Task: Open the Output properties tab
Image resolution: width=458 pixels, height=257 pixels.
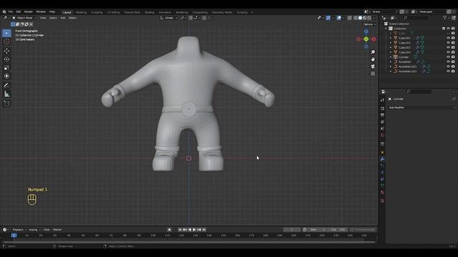Action: (382, 115)
